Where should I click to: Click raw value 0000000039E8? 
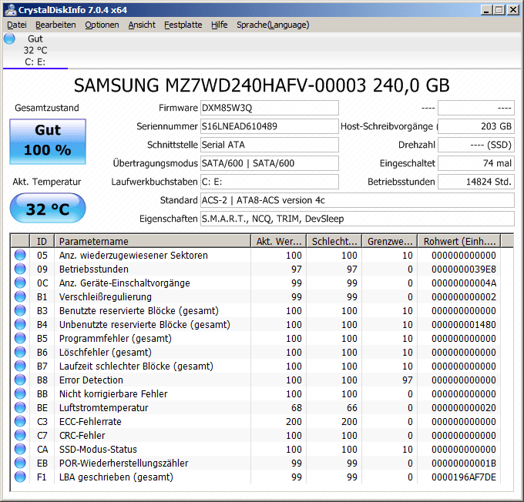(x=464, y=269)
